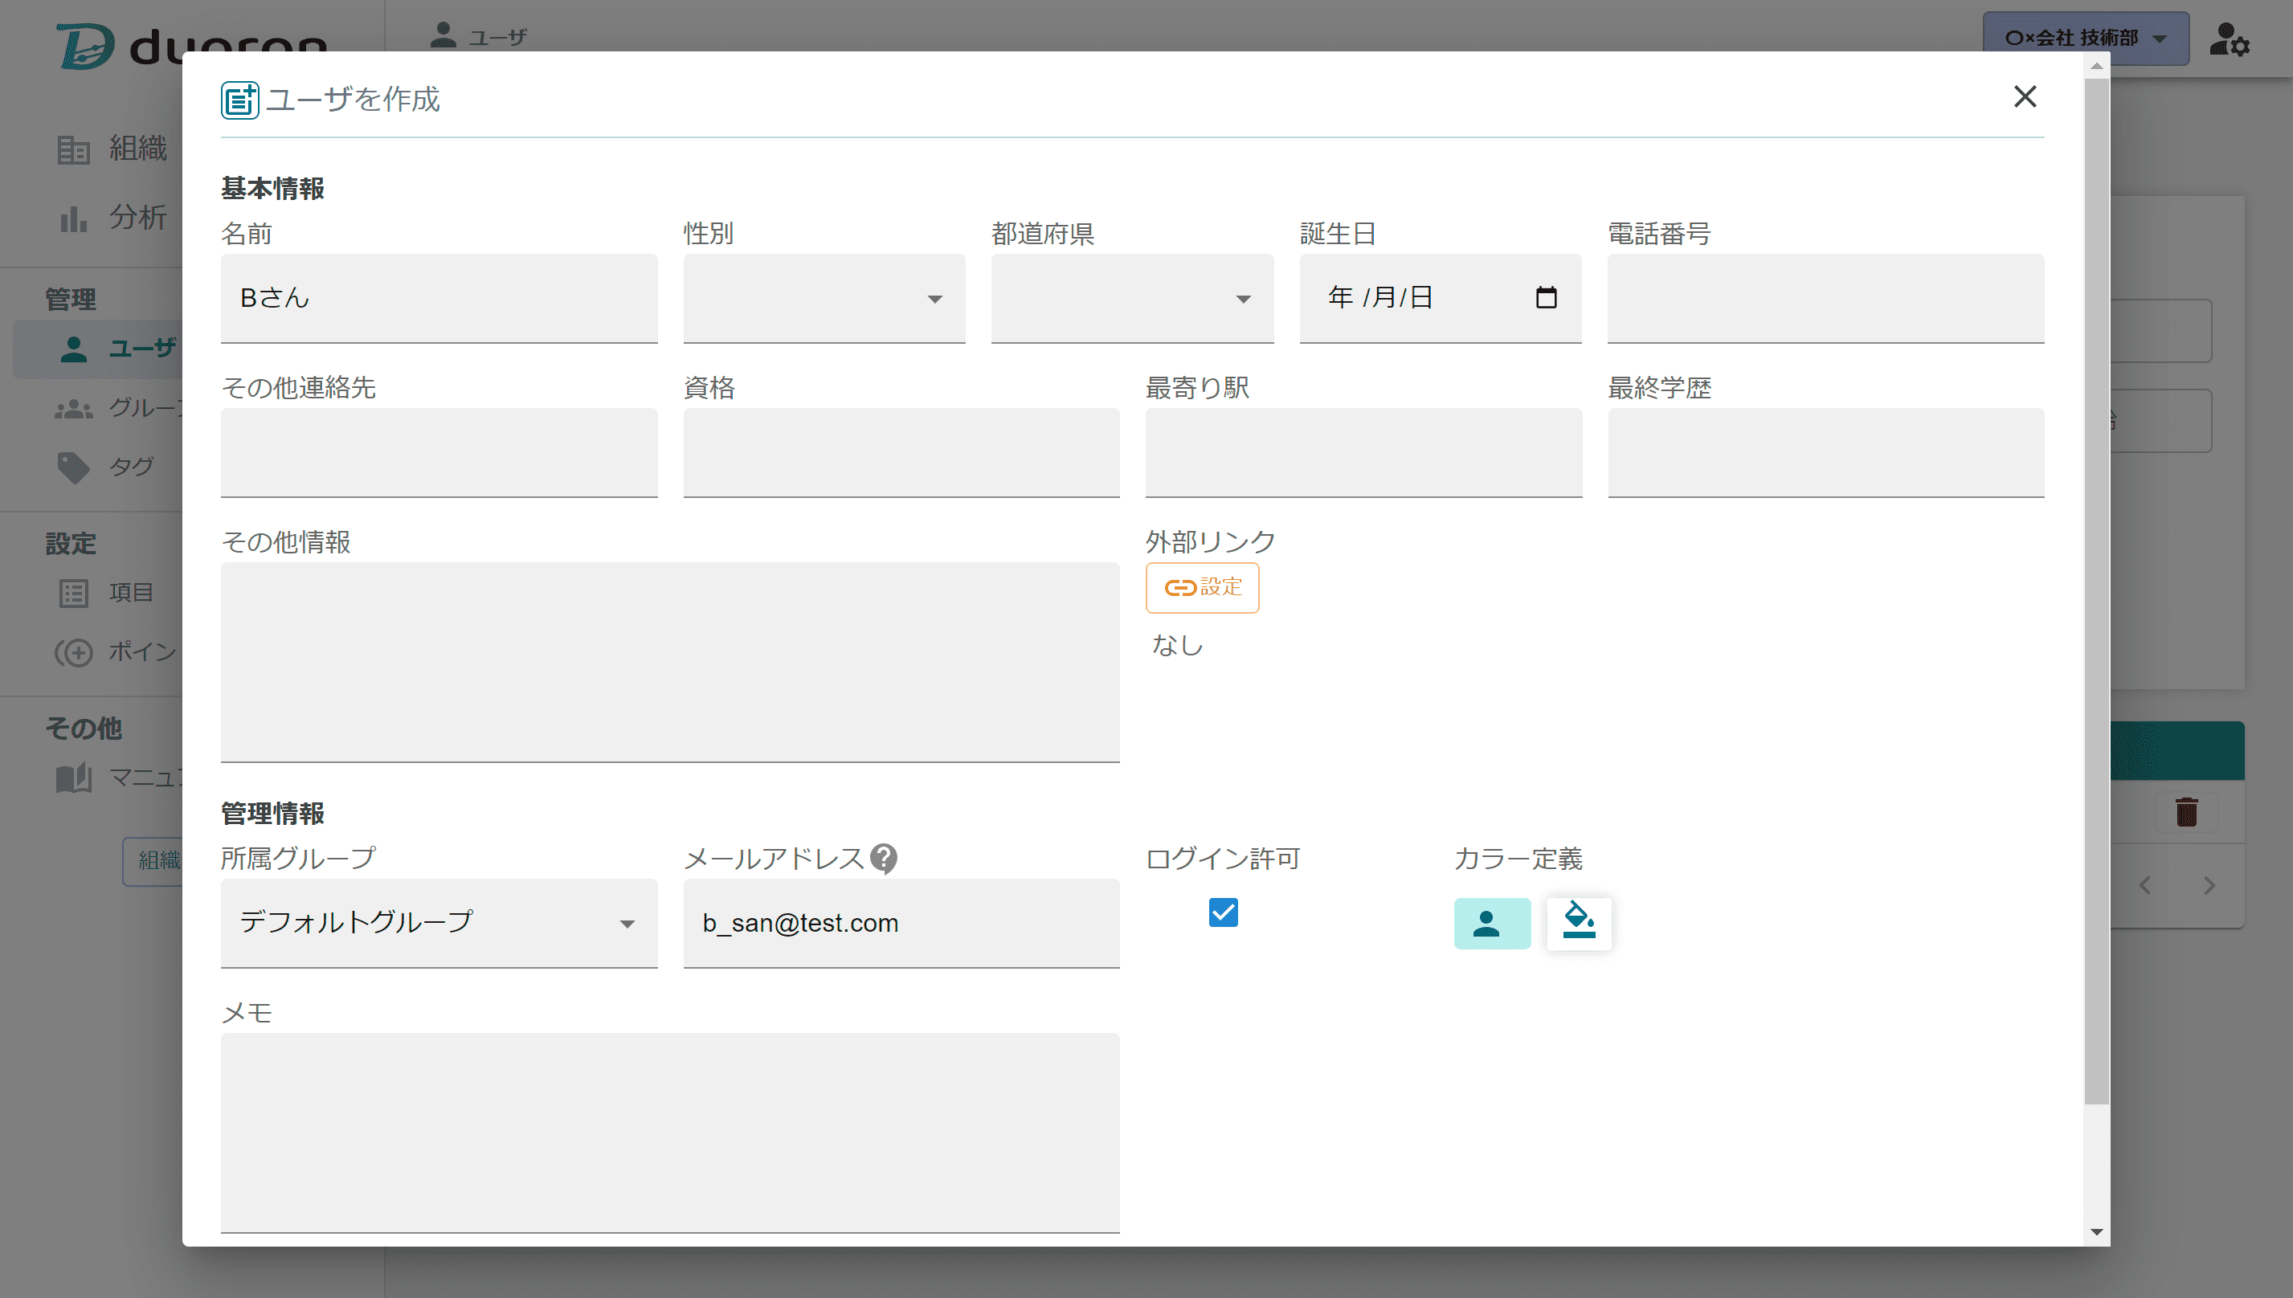Open the 都道府県 dropdown
Screen dimensions: 2293x1298
[x=1132, y=298]
